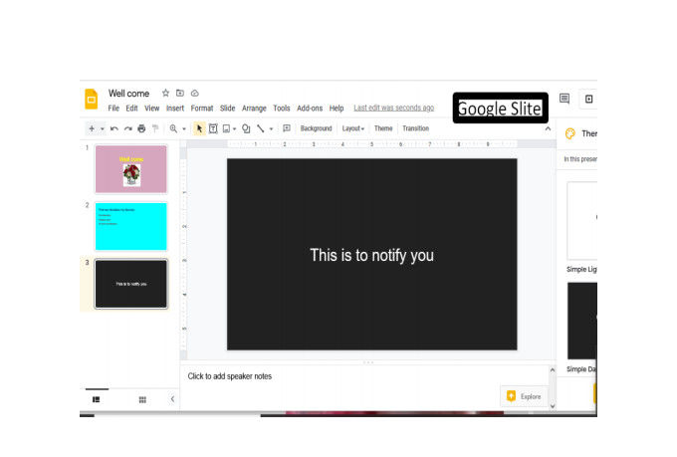
Task: Star the Well come presentation
Action: [x=165, y=93]
